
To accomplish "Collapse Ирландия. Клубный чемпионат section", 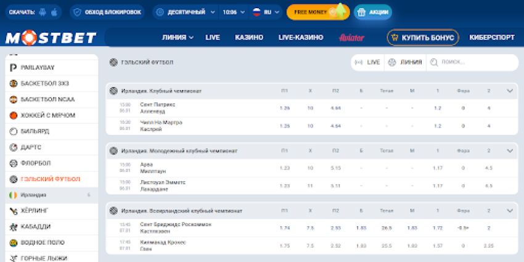I will tap(510, 91).
